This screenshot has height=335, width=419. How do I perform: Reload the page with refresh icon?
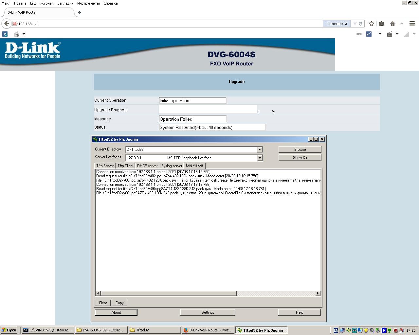pos(361,24)
